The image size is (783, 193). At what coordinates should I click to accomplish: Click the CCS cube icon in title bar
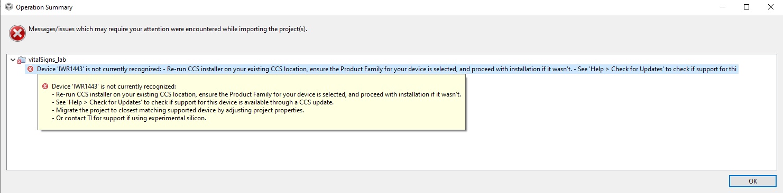tap(8, 7)
